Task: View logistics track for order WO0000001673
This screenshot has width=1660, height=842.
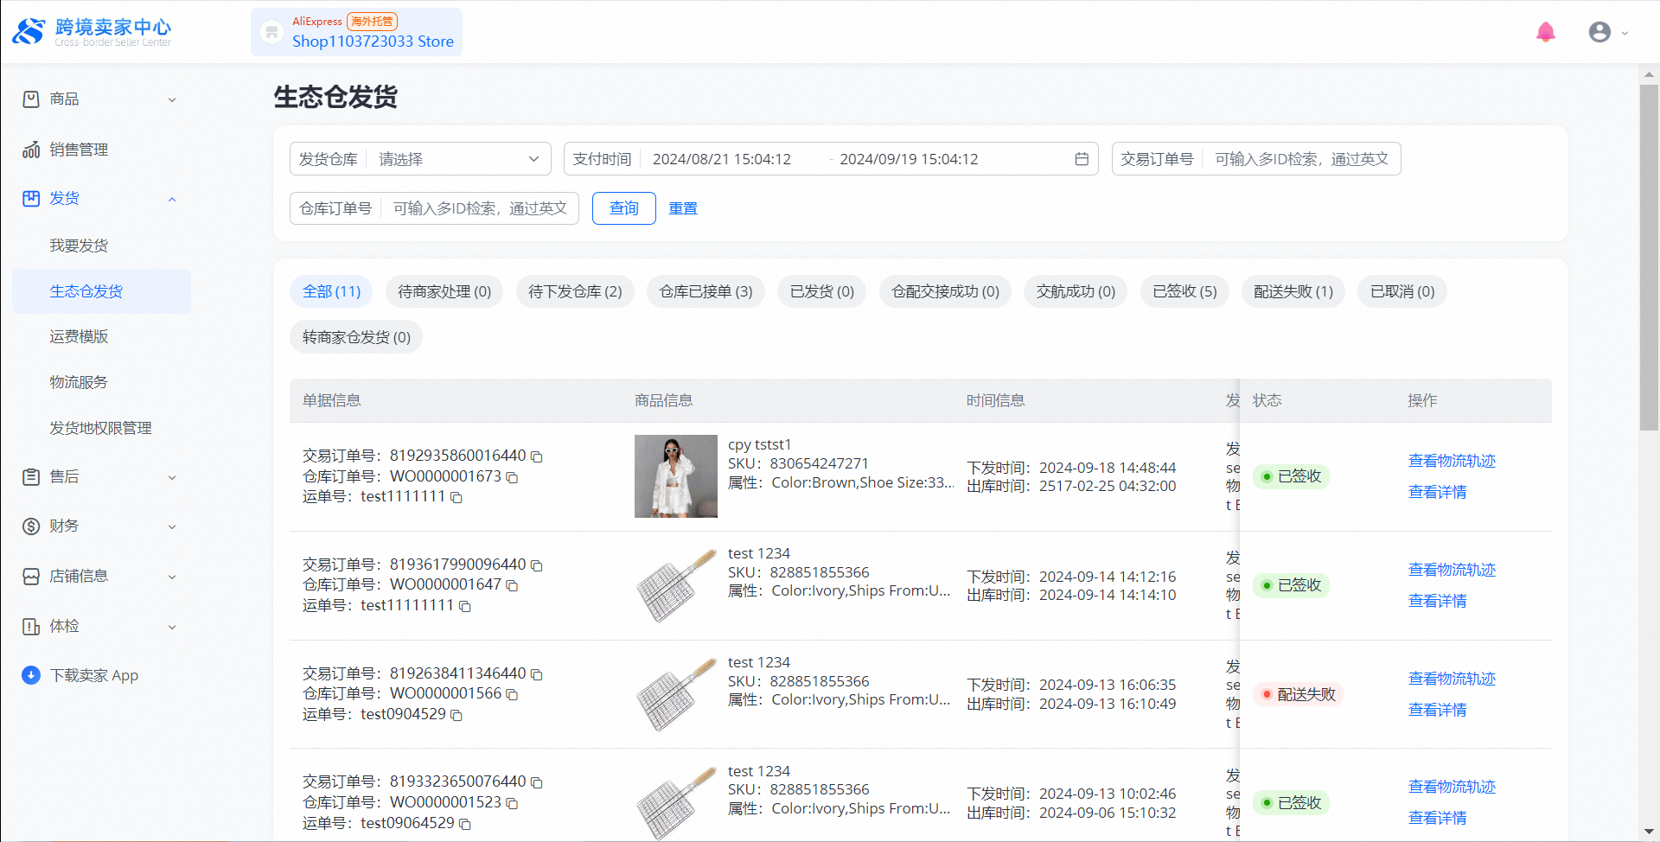Action: [x=1452, y=461]
